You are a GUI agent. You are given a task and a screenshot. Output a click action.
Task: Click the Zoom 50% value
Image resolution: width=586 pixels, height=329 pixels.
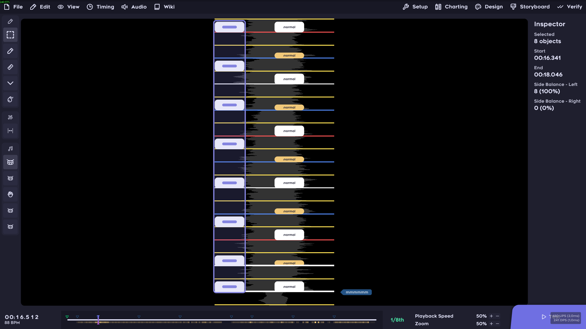pyautogui.click(x=481, y=324)
